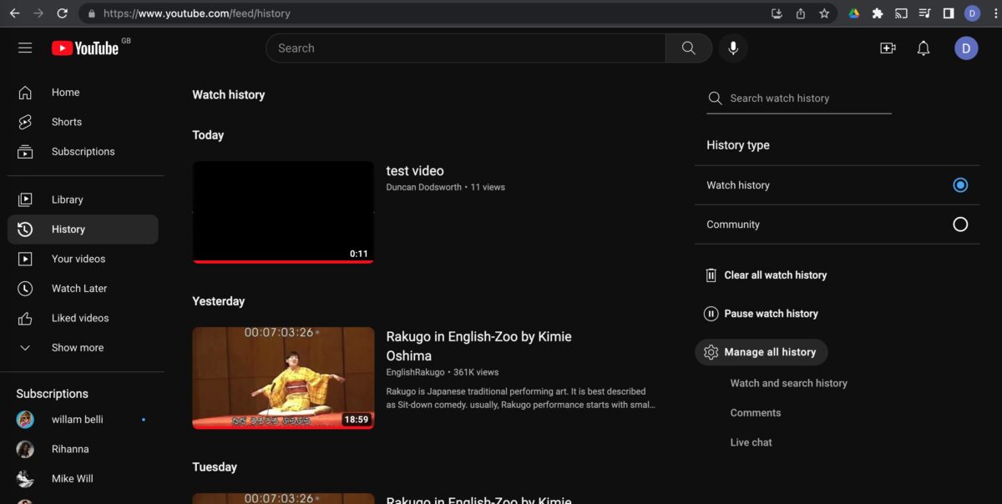Share this page from the address bar

coord(801,13)
